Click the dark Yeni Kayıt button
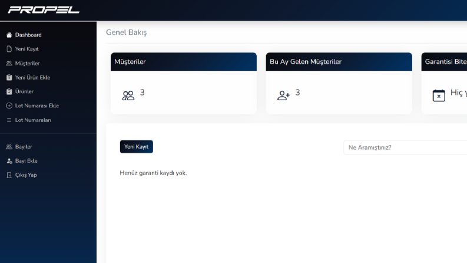Screen dimensions: 467x263 137,147
